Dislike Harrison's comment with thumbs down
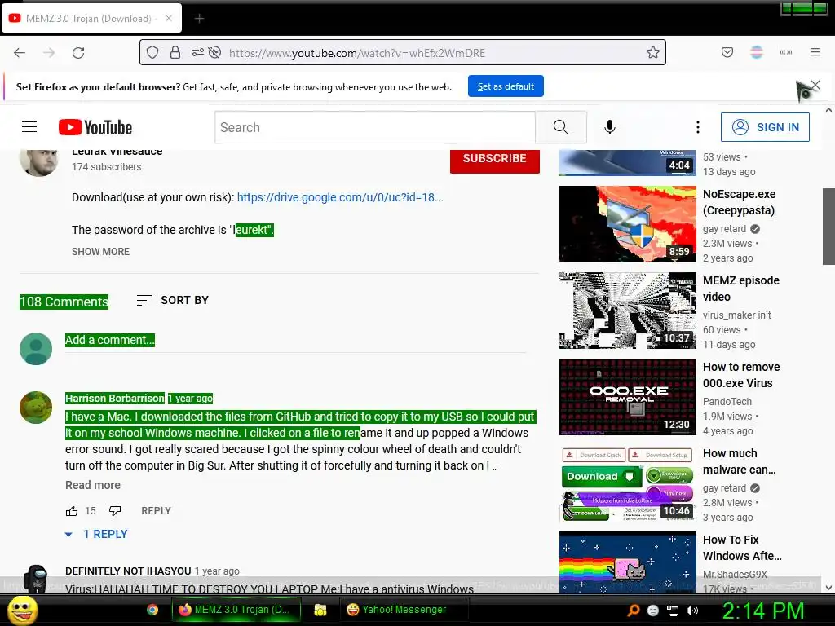 point(115,511)
